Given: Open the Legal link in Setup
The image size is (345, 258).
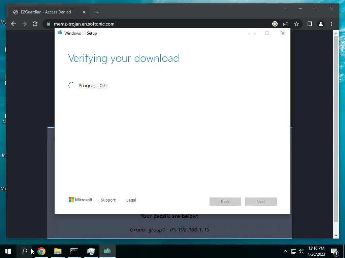Looking at the screenshot, I should point(131,200).
